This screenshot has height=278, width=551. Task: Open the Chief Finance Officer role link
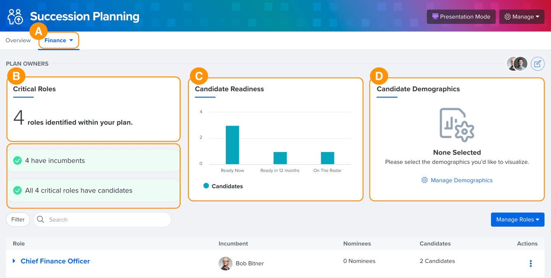55,261
